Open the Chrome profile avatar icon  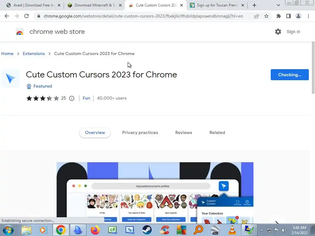point(298,16)
